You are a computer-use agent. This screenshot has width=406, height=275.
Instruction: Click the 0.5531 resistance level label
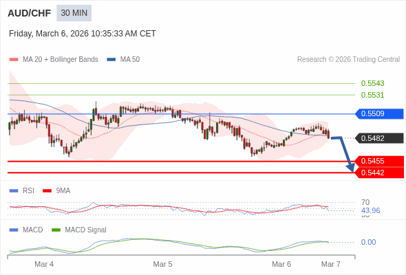(372, 95)
